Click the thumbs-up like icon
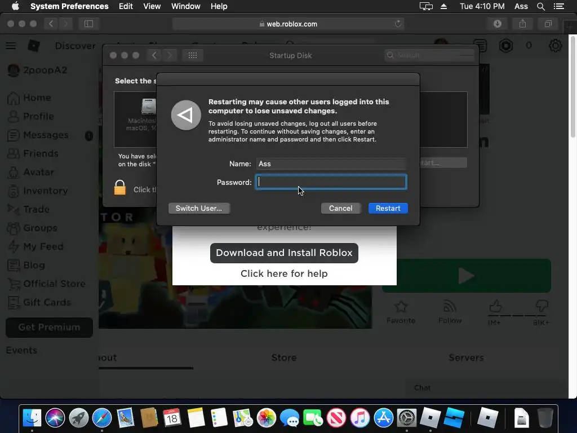Image resolution: width=577 pixels, height=433 pixels. click(495, 306)
